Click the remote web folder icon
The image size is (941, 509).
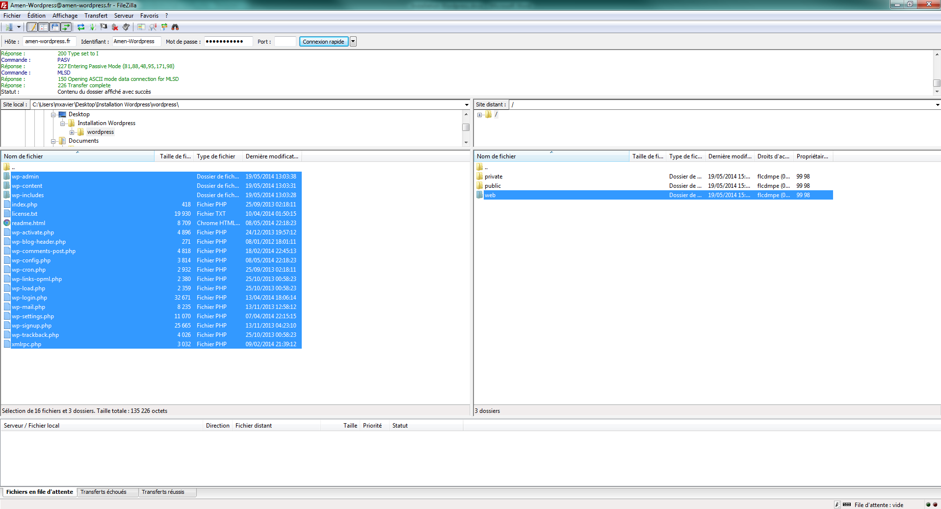pyautogui.click(x=480, y=195)
